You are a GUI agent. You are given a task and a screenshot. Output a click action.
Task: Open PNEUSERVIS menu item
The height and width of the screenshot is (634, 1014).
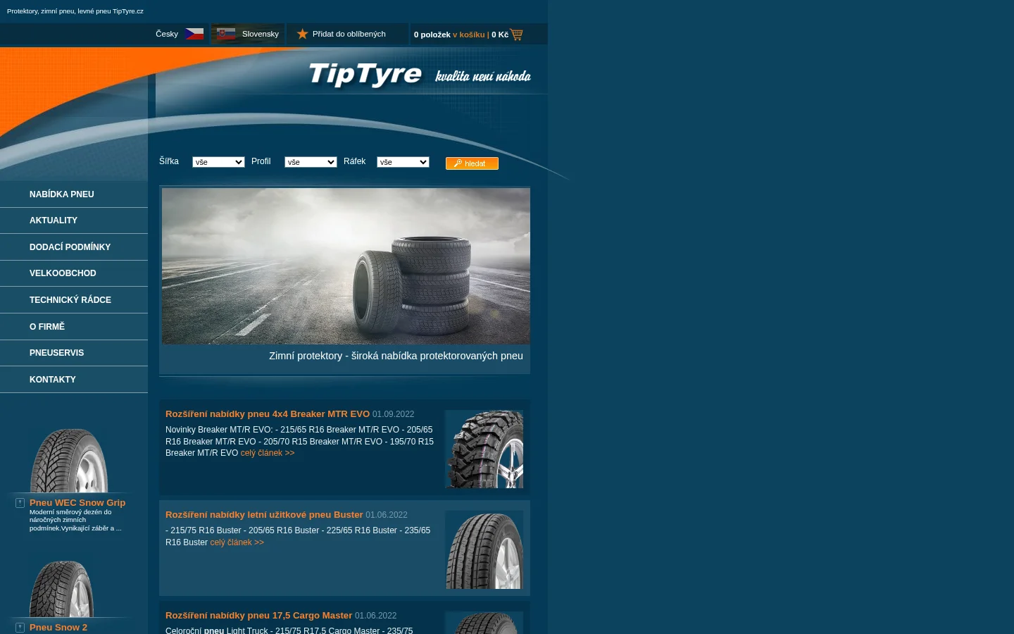74,353
